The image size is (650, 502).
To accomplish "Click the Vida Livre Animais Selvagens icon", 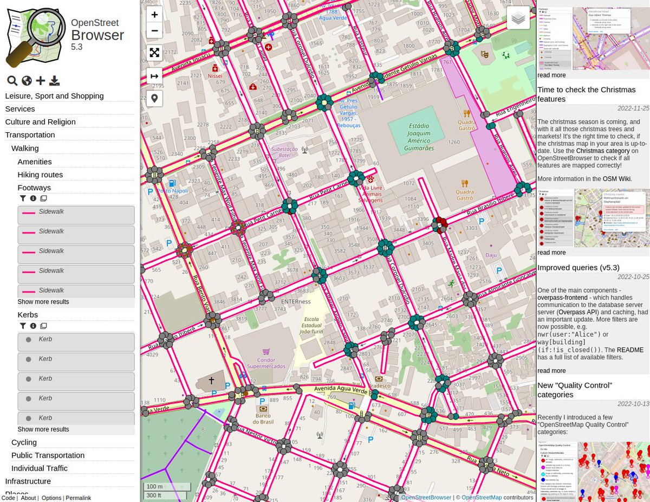I will (370, 179).
